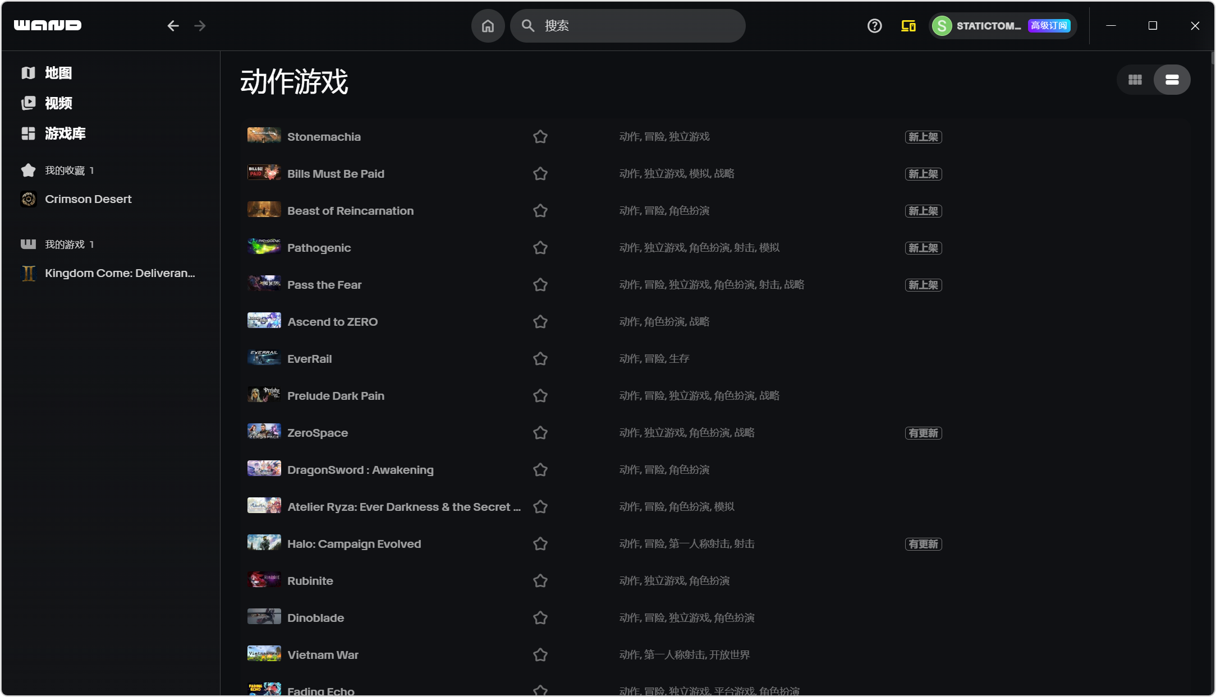Toggle the Rubinite favorite star

coord(540,581)
